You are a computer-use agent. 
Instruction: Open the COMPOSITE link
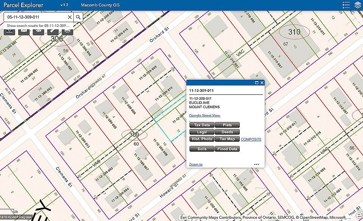tap(251, 139)
